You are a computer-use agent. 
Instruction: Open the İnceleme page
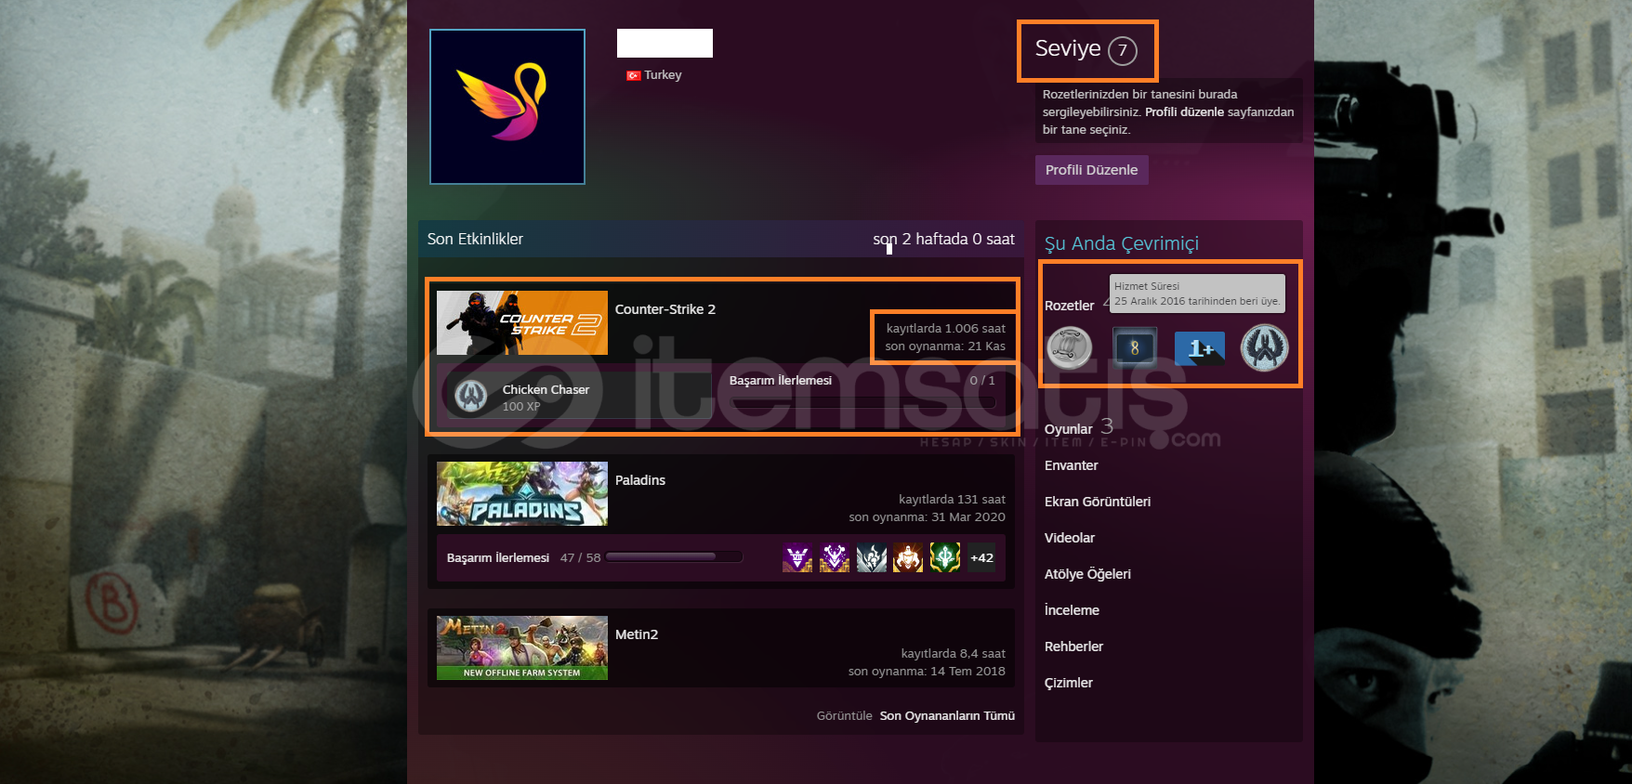1073,610
